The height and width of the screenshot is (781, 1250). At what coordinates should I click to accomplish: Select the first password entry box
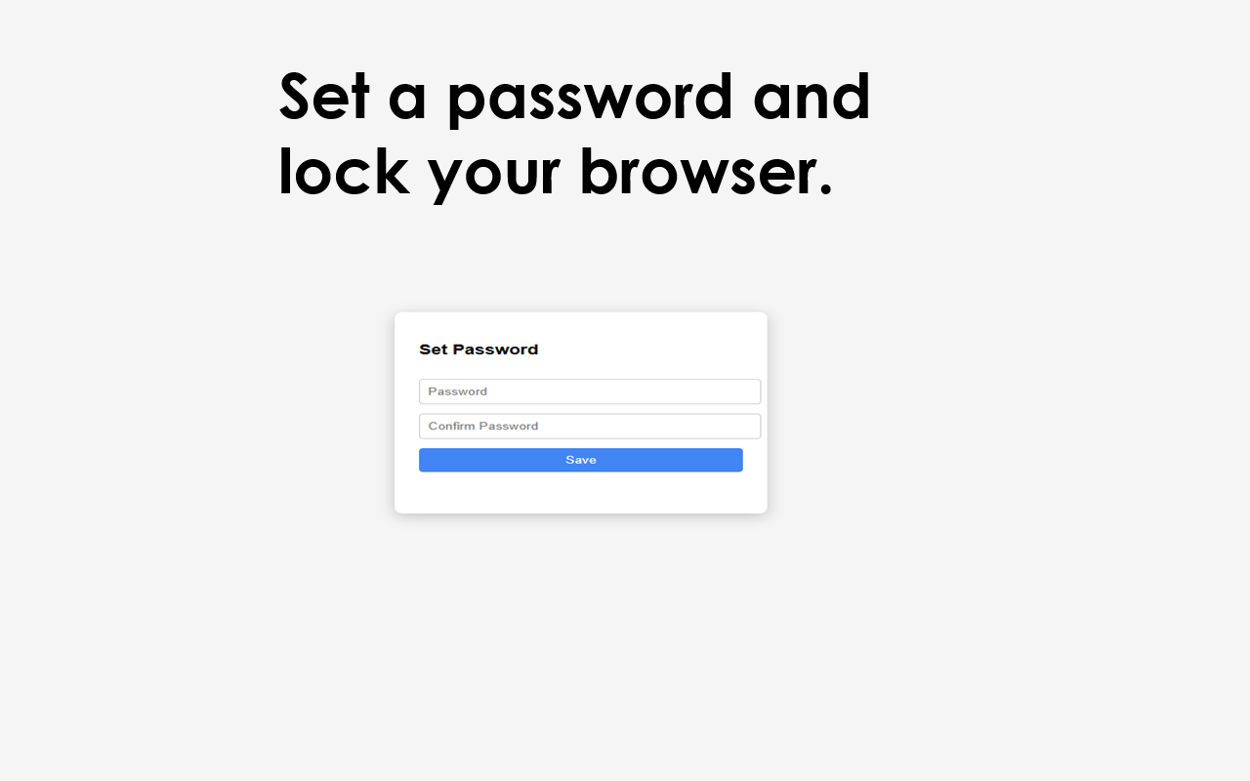(x=590, y=391)
